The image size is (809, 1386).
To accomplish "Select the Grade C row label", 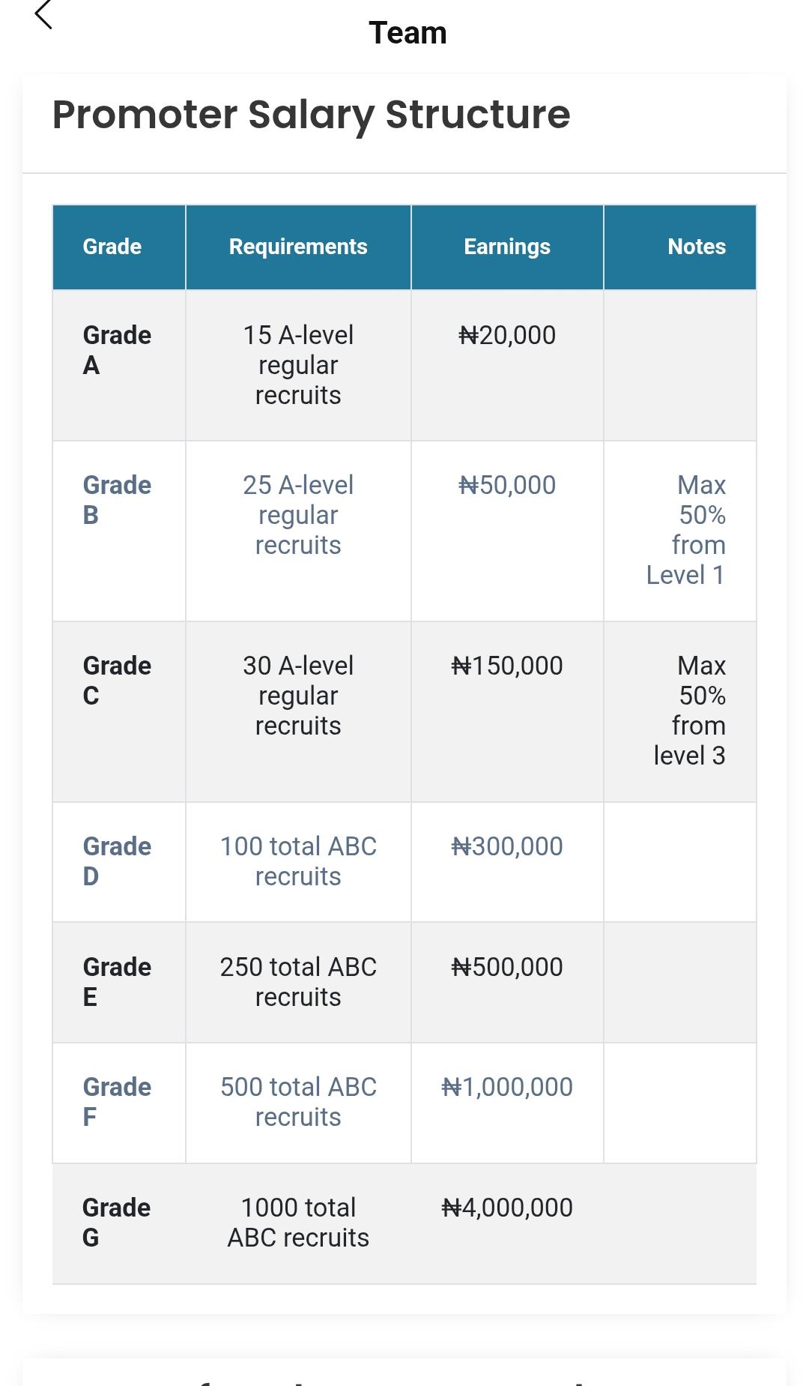I will point(117,681).
